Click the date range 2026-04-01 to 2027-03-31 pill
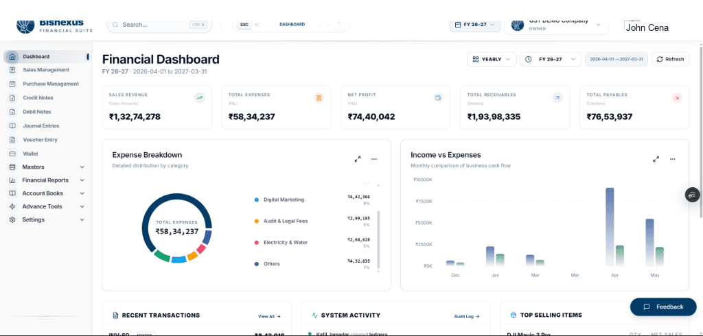This screenshot has height=336, width=703. (x=616, y=59)
